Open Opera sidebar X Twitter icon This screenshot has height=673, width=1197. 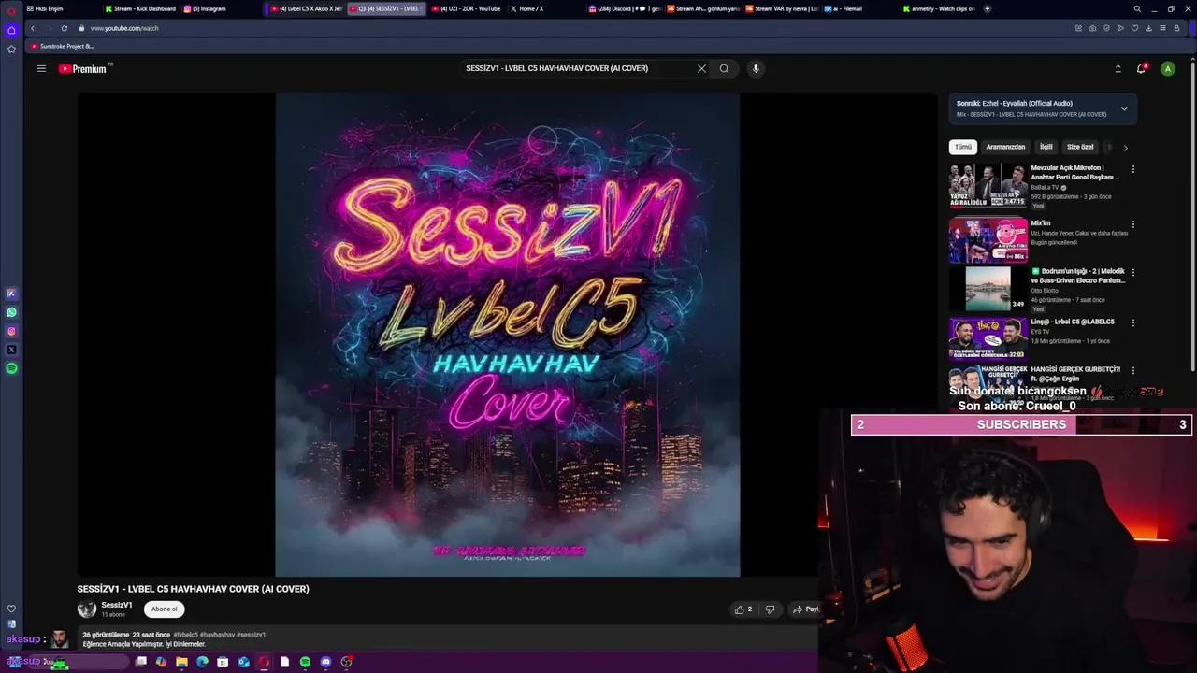tap(11, 350)
